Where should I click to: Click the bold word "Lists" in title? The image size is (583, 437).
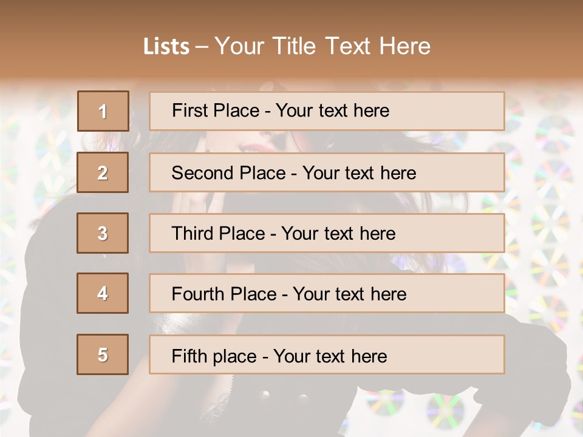click(166, 47)
